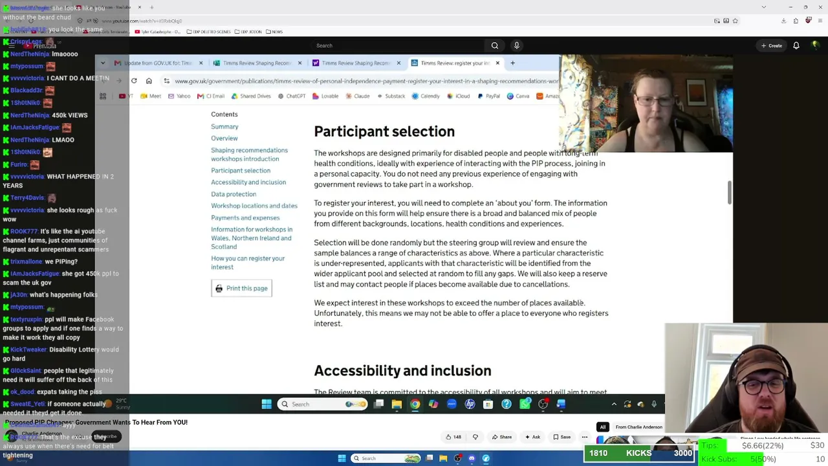Select the 'From Charlie Anderson' chip
Screen dimensions: 828x466
pos(638,427)
